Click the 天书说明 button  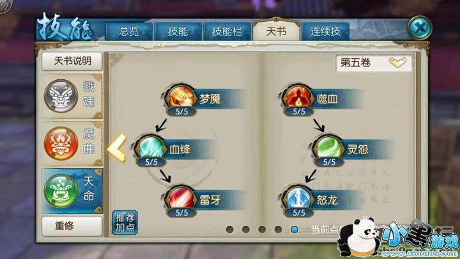pos(72,61)
